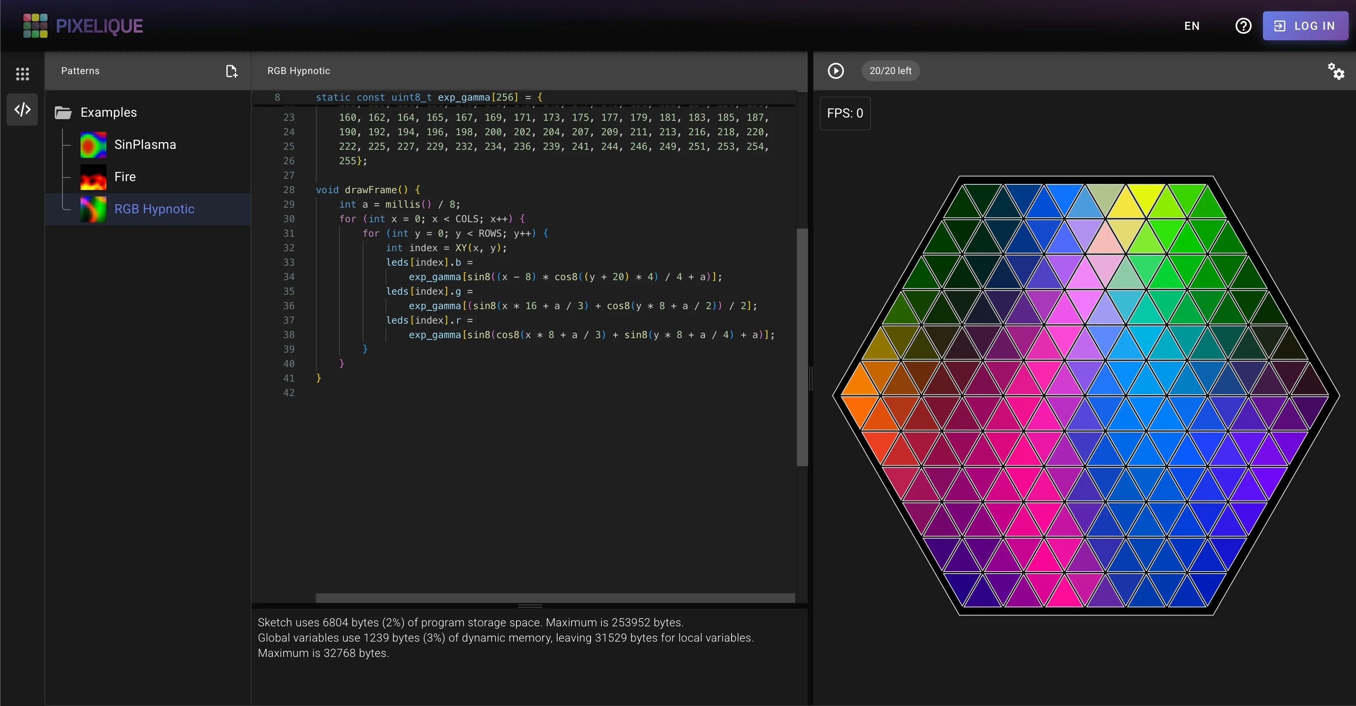The width and height of the screenshot is (1356, 706).
Task: Switch to the Patterns panel header
Action: coord(80,71)
